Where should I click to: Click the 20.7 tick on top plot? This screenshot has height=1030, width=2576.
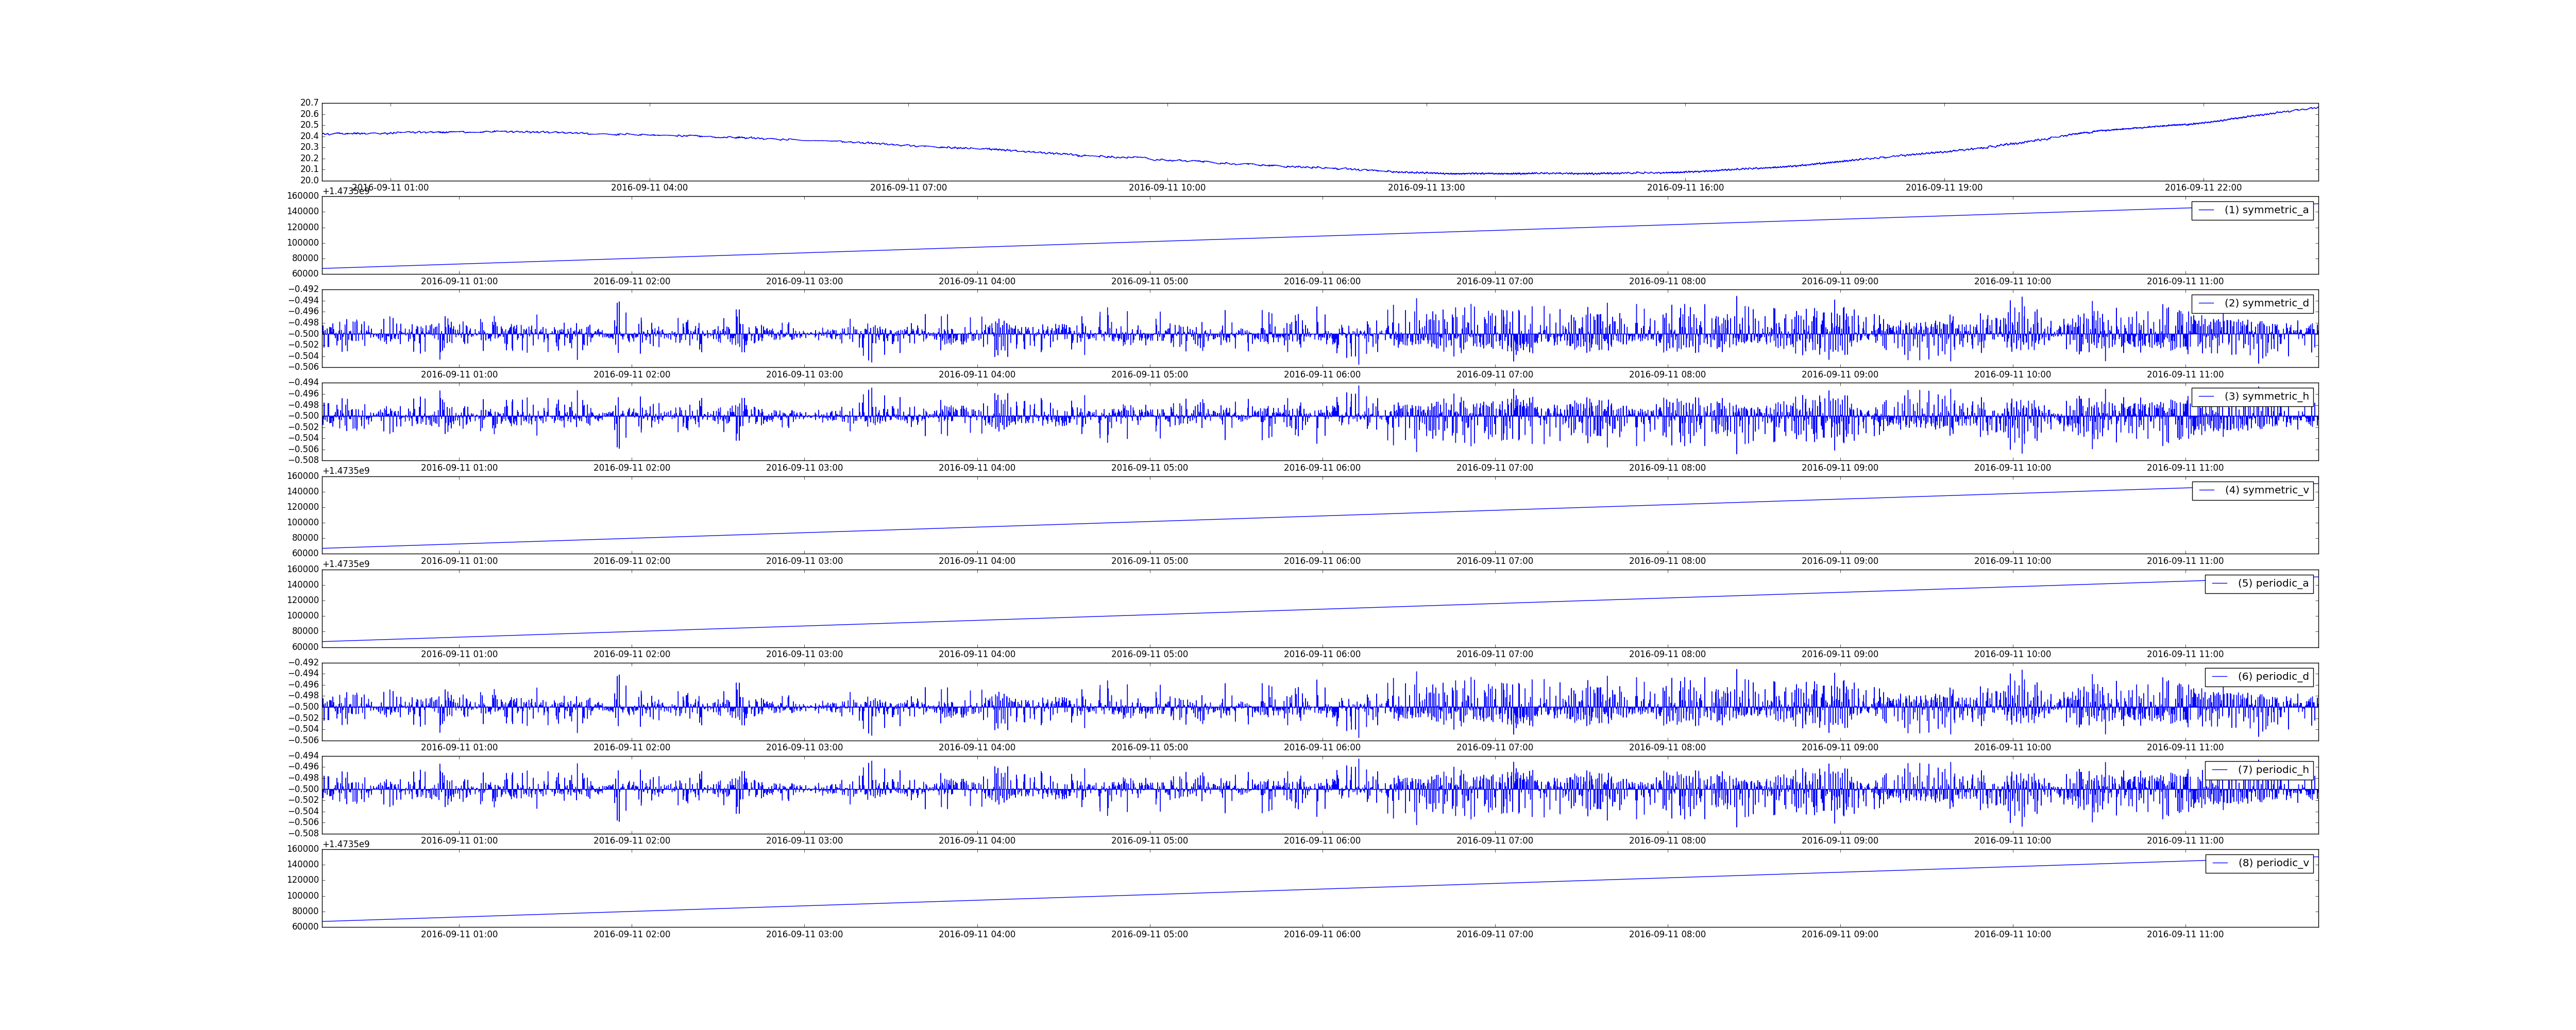[x=309, y=103]
